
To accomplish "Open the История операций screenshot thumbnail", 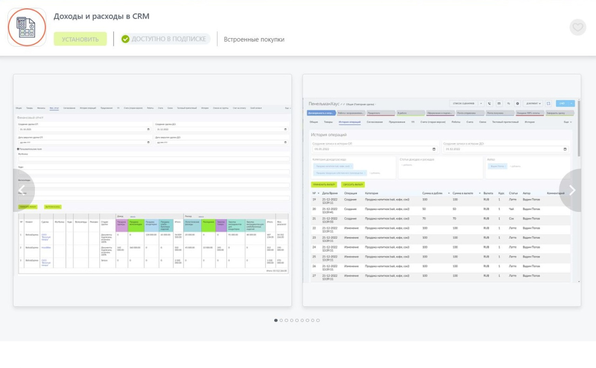I will pyautogui.click(x=441, y=190).
